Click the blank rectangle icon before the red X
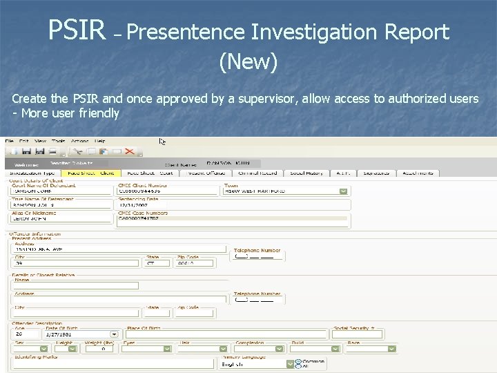 pyautogui.click(x=117, y=151)
